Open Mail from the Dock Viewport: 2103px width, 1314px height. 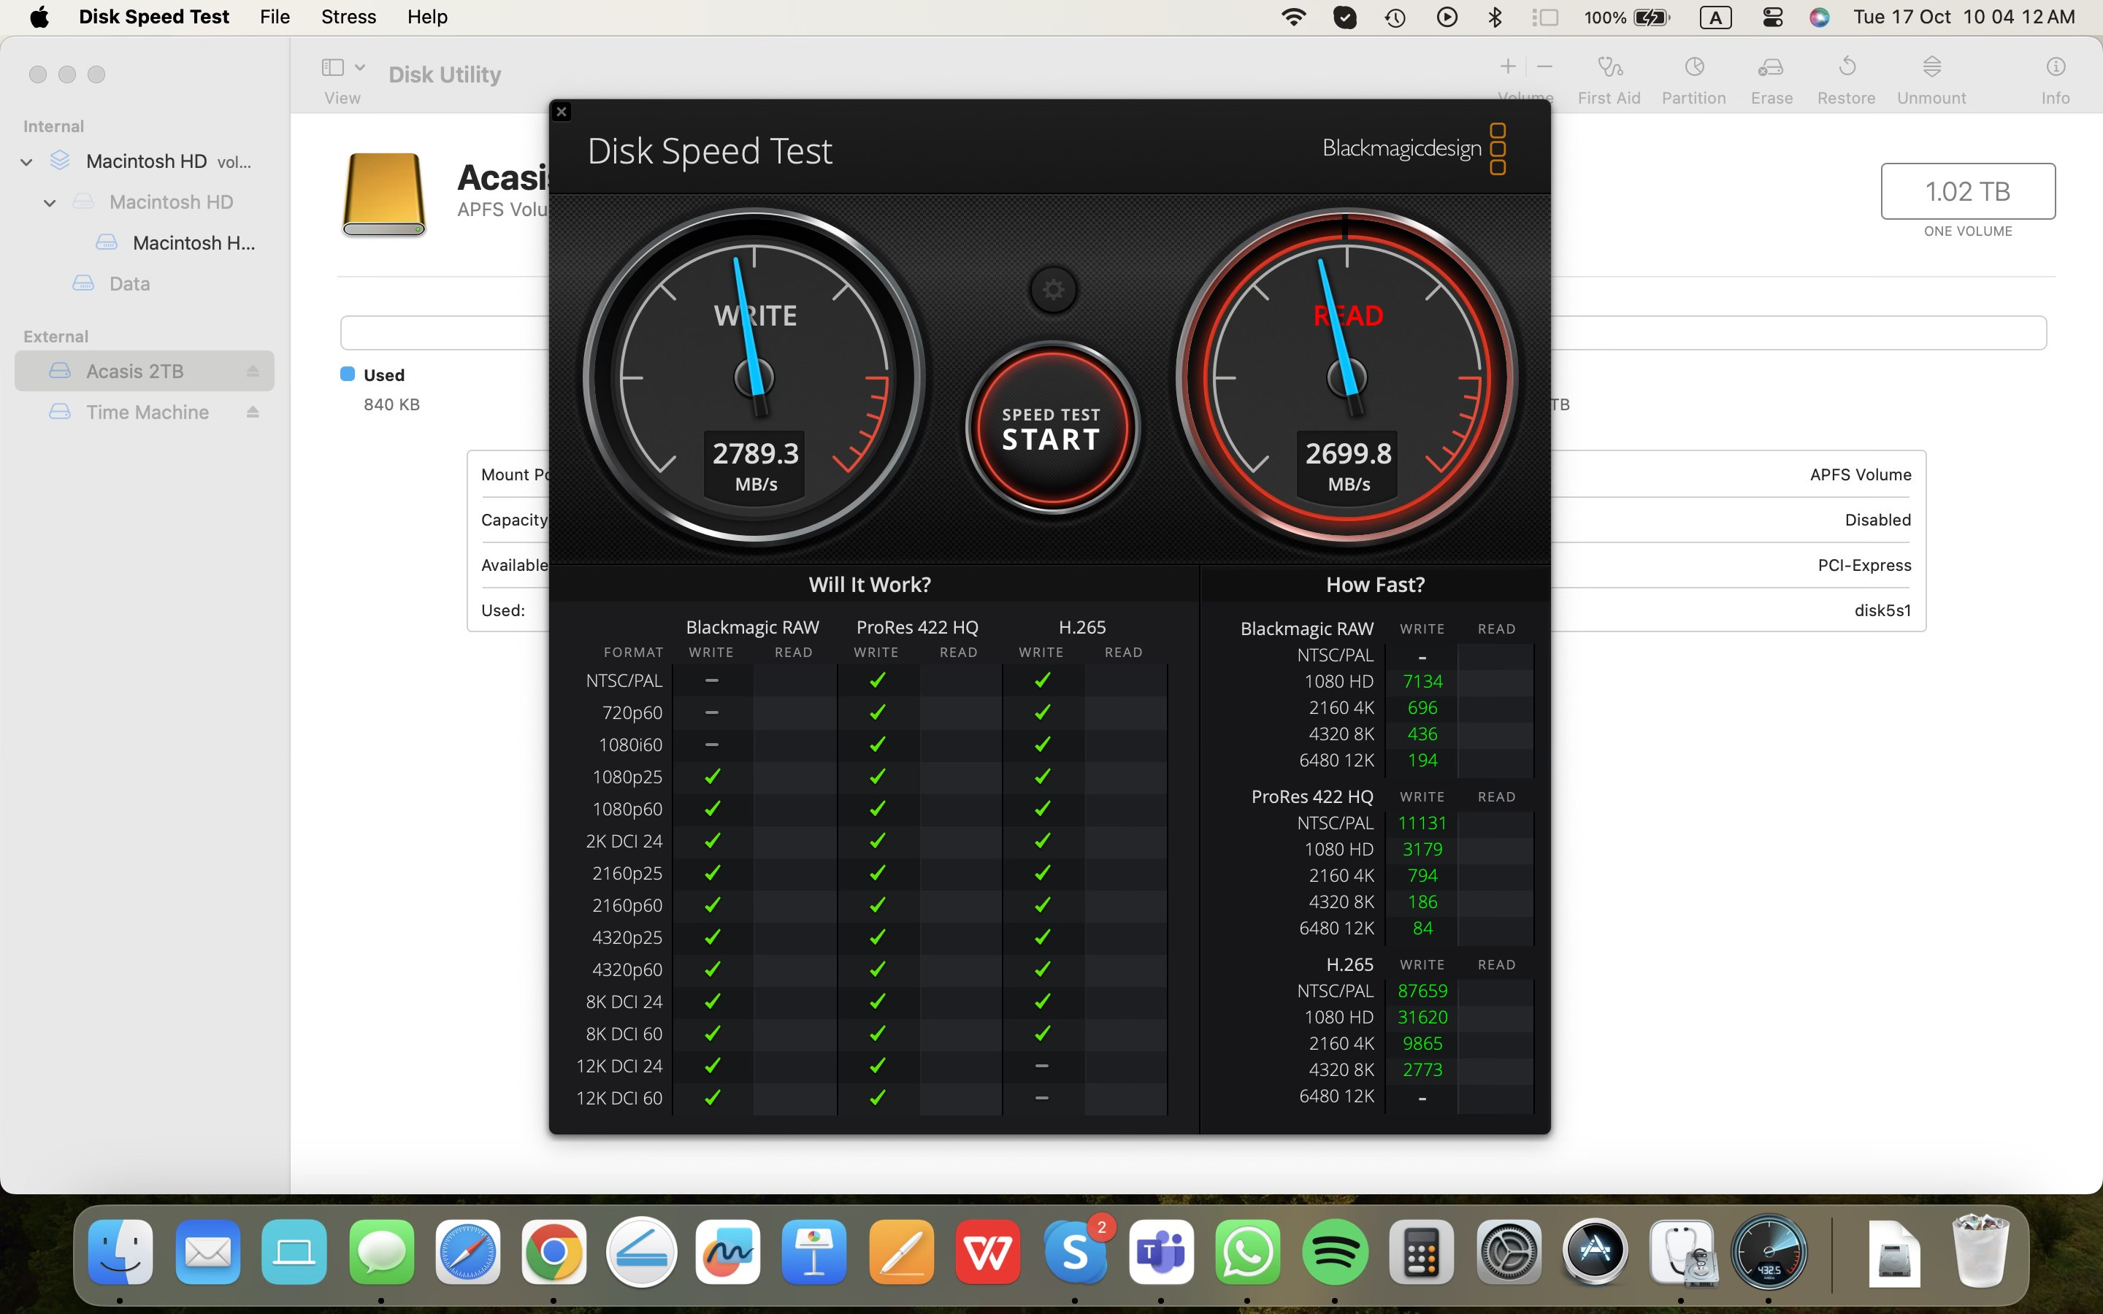click(207, 1252)
